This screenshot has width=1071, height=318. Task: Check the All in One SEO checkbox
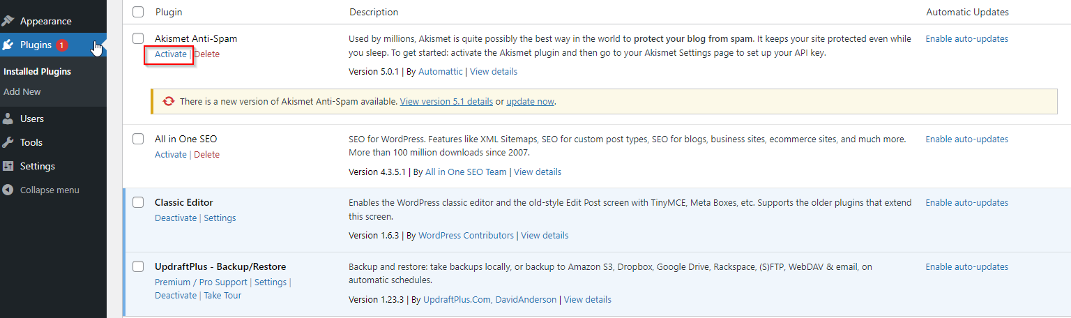click(x=138, y=139)
